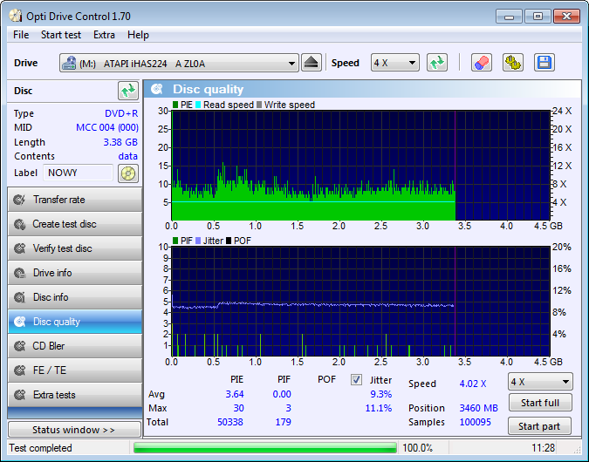Toggle the Jitter checkbox

356,380
